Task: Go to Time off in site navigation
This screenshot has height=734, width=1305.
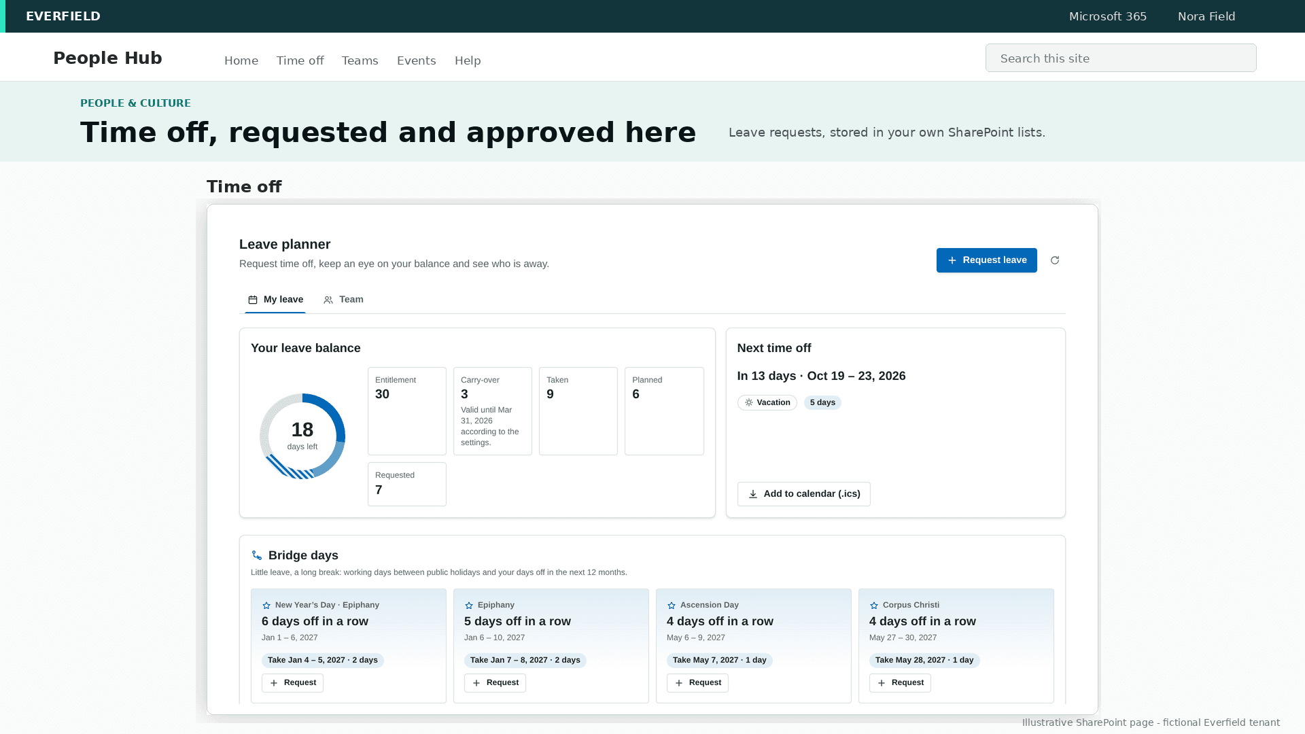Action: (300, 60)
